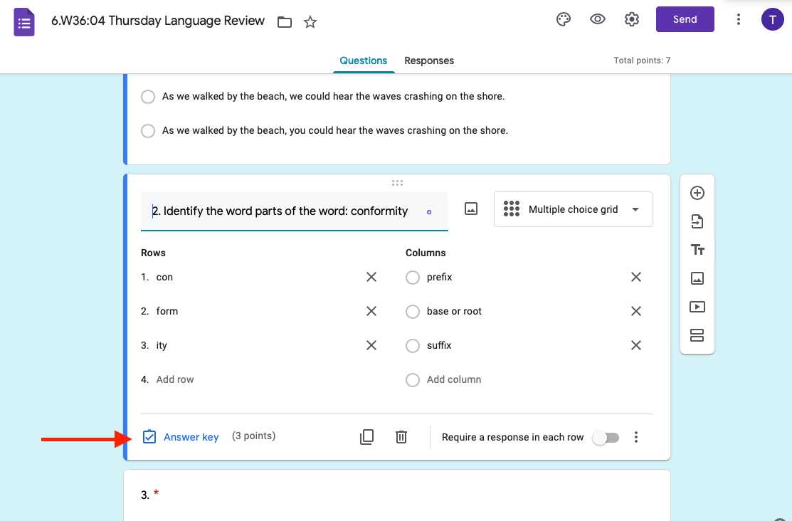Open the top-bar more options menu
Viewport: 792px width, 521px height.
[x=738, y=19]
